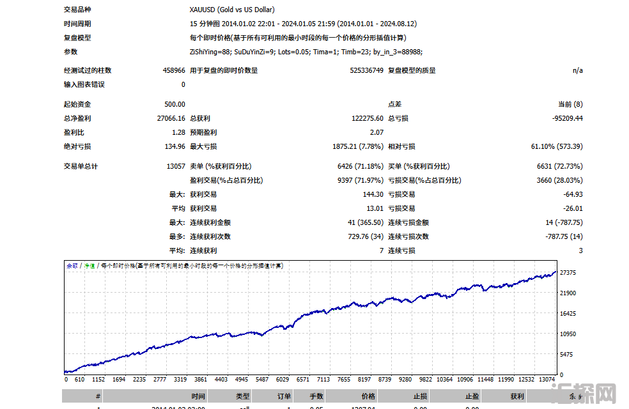Select the 交易品种 label
Screen dimensions: 629x409
pyautogui.click(x=77, y=10)
